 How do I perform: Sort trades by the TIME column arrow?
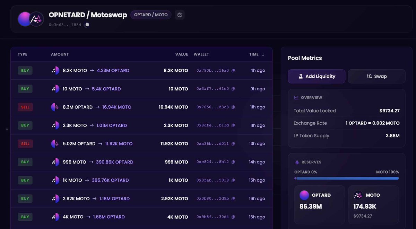[263, 54]
